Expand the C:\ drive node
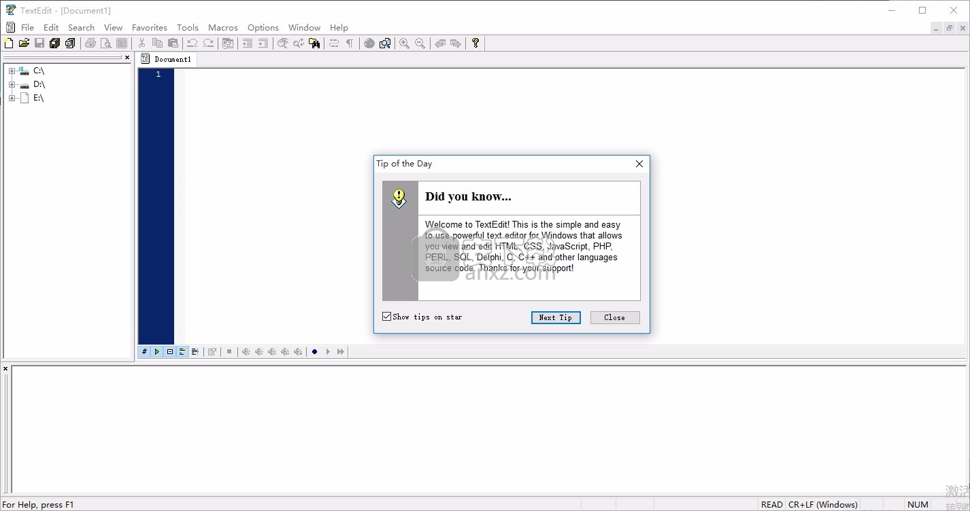The width and height of the screenshot is (970, 511). click(x=12, y=71)
